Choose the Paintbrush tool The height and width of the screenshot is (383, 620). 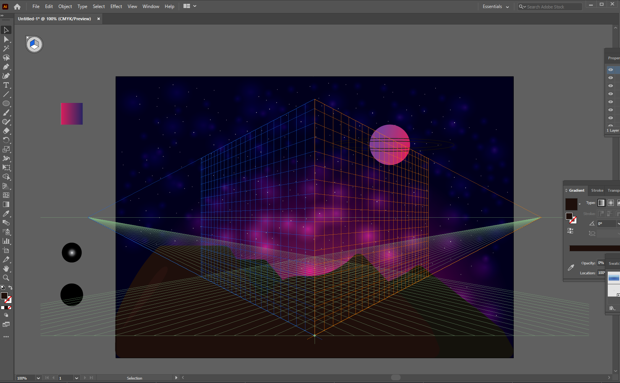click(6, 112)
